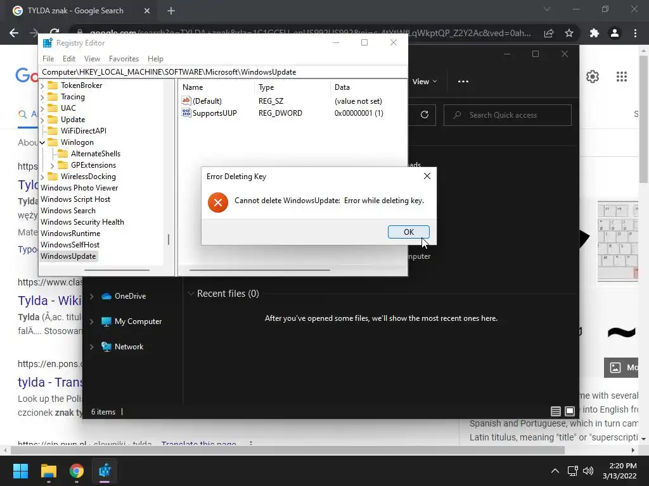Image resolution: width=649 pixels, height=486 pixels.
Task: Expand OneDrive in Explorer sidebar
Action: [x=91, y=296]
